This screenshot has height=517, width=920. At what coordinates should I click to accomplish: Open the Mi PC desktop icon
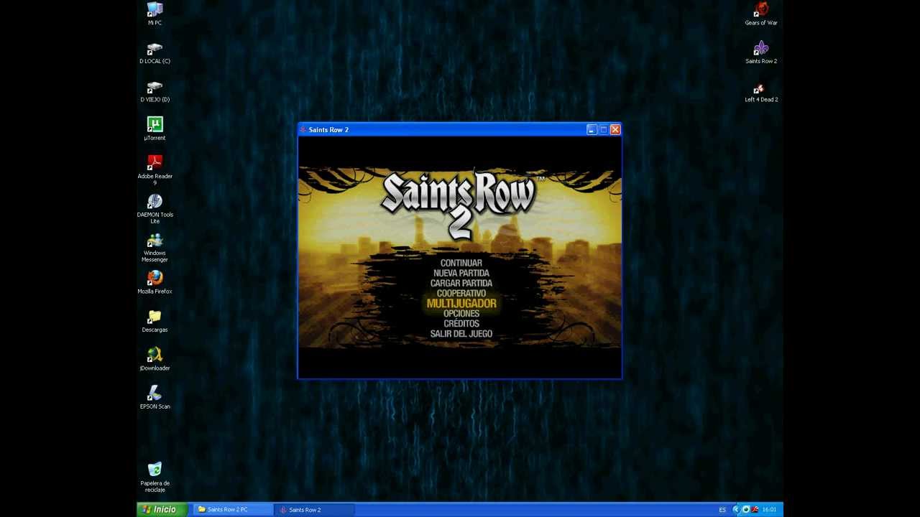(155, 14)
